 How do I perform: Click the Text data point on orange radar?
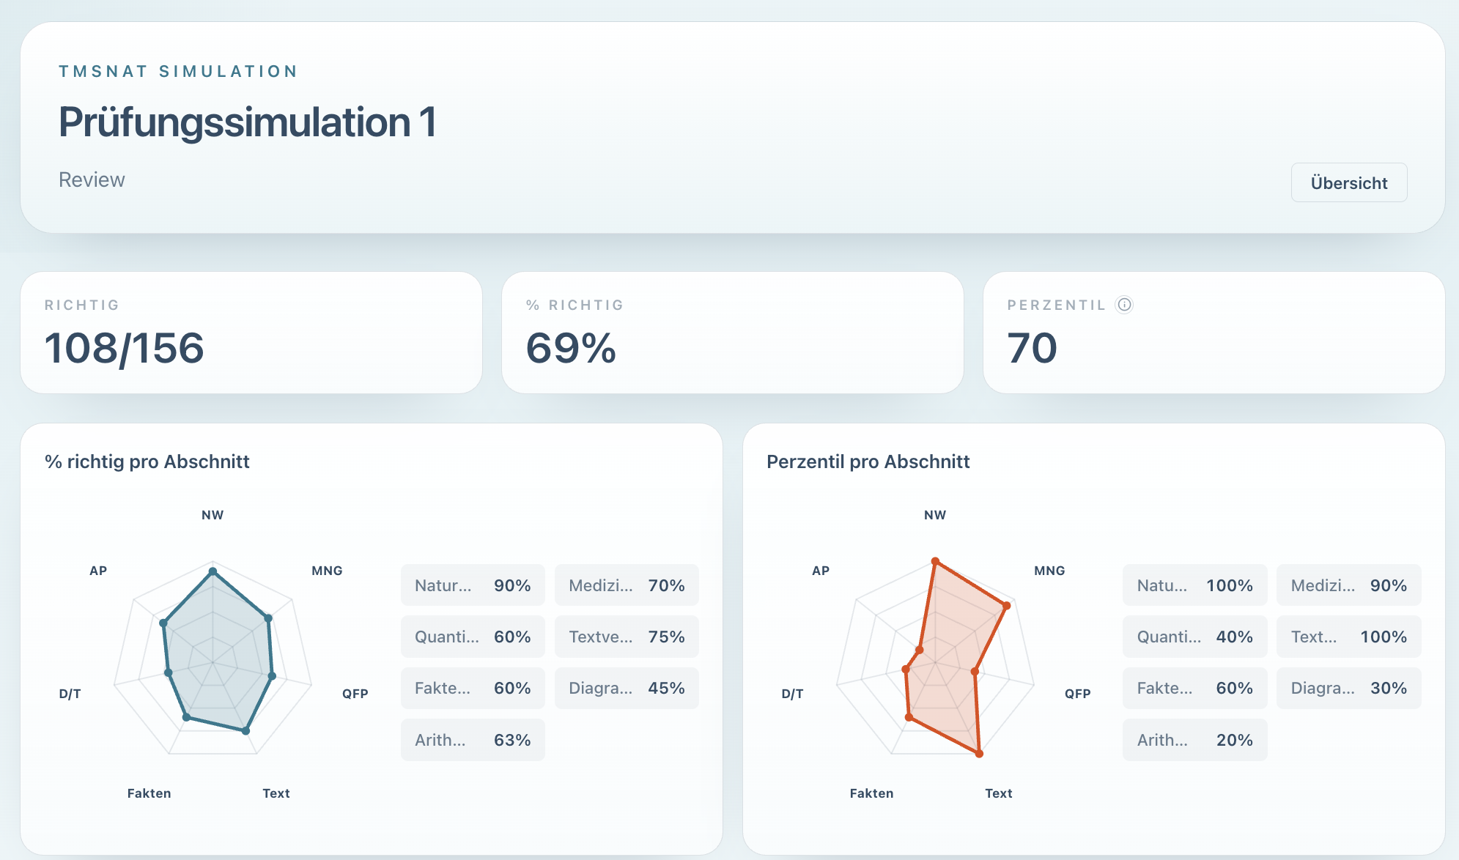click(979, 753)
